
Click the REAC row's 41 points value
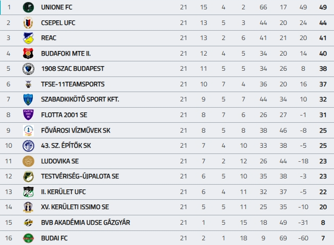pos(323,38)
